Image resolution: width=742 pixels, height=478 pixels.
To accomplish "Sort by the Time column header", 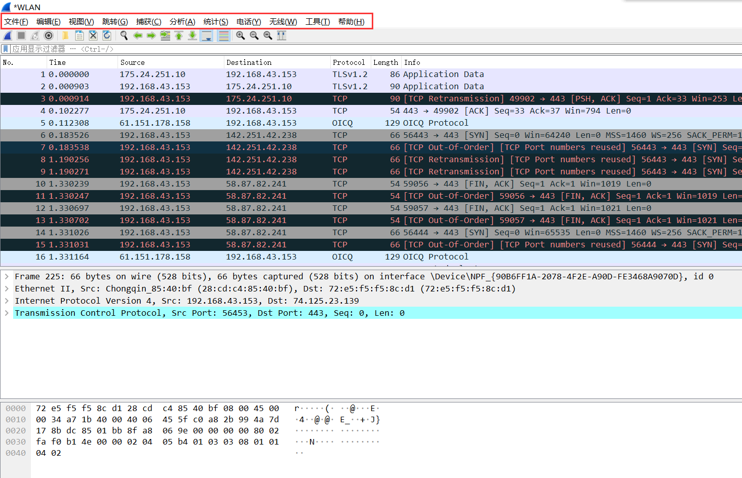I will pos(82,62).
